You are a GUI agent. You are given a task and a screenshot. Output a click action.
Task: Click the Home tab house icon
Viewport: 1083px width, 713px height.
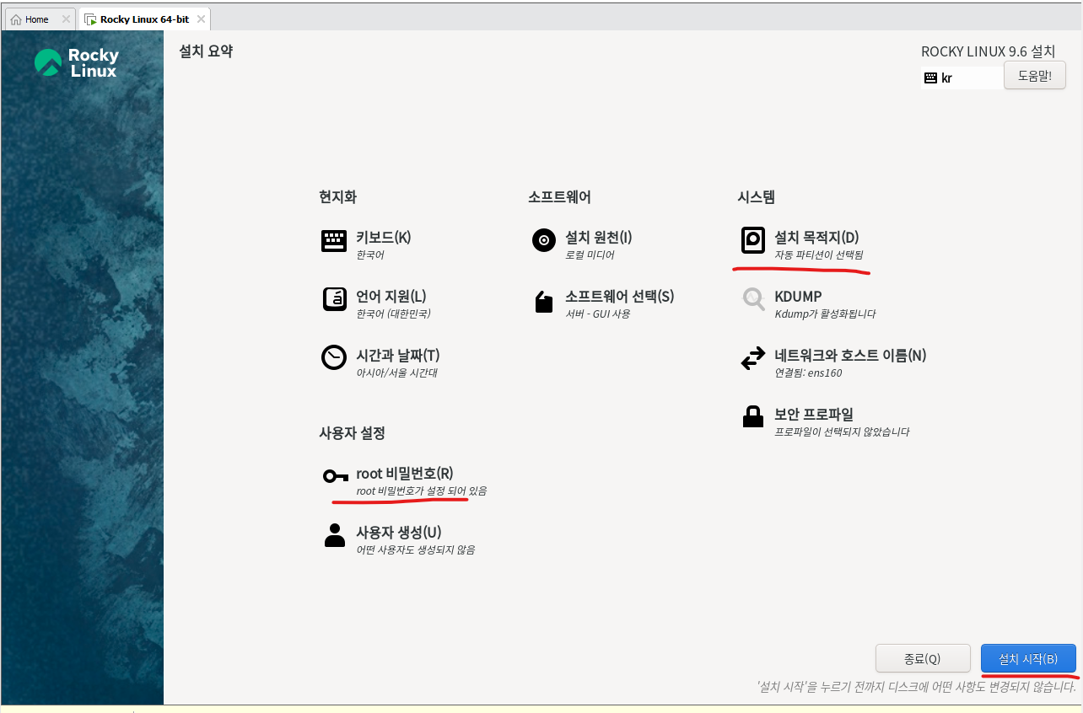pyautogui.click(x=16, y=19)
